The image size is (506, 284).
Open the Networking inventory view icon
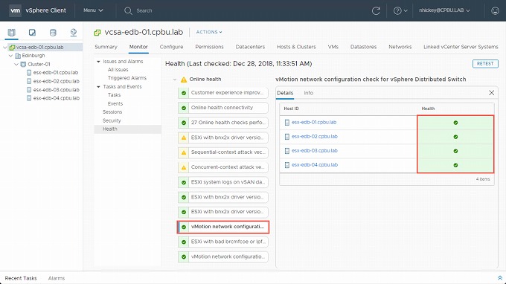click(x=74, y=32)
